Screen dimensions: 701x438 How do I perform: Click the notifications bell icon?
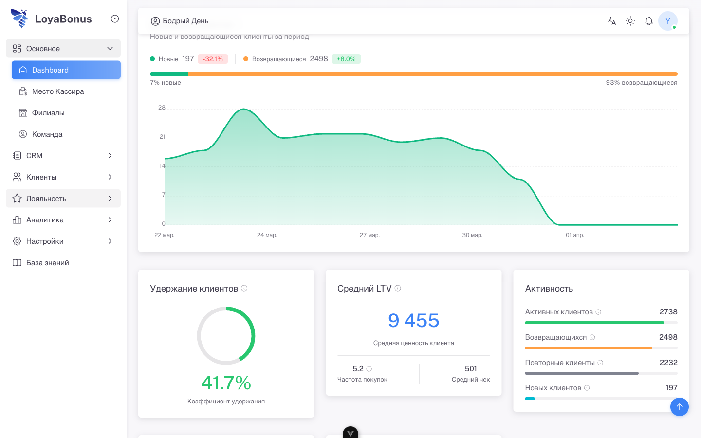[648, 21]
